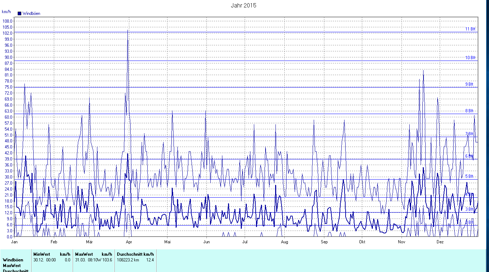Click the "9 Bft" Beaufort line label
This screenshot has height=272, width=489.
tap(469, 84)
